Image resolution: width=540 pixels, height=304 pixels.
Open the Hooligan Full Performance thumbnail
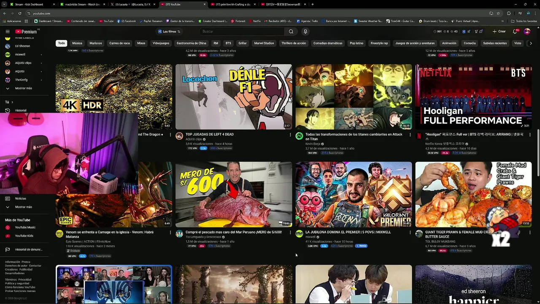(473, 97)
